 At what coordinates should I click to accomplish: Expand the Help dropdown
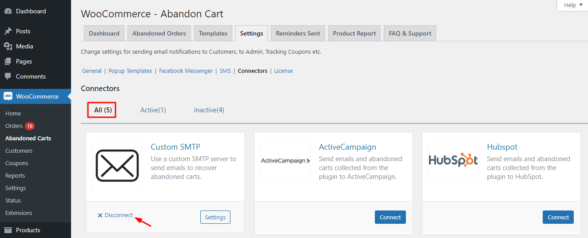573,5
